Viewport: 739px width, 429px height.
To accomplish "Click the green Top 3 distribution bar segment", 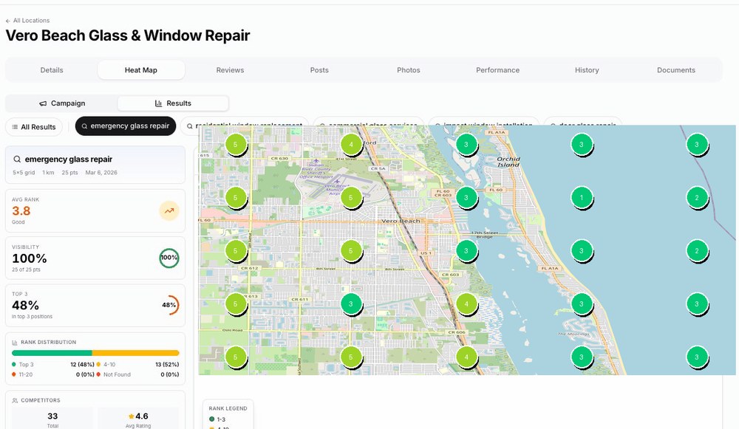I will pos(52,353).
